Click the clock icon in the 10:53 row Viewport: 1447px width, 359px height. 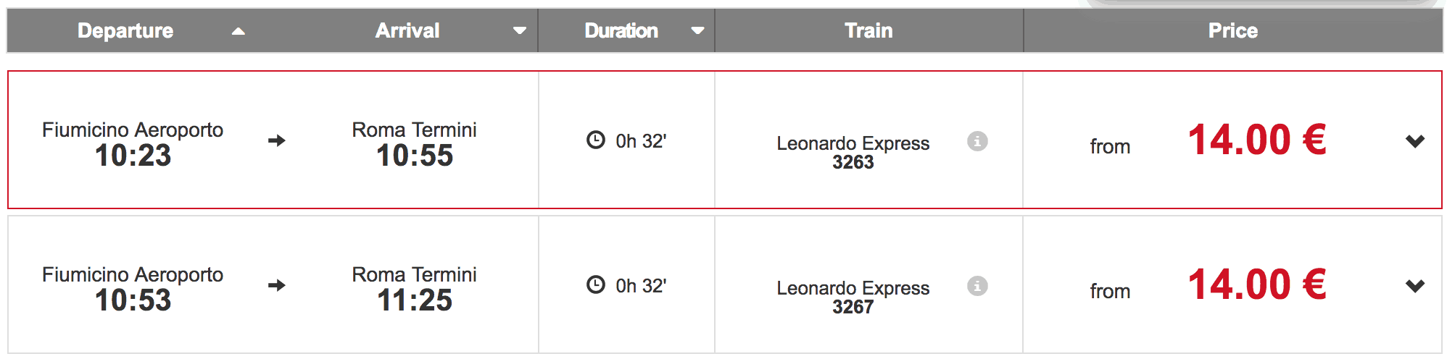595,284
